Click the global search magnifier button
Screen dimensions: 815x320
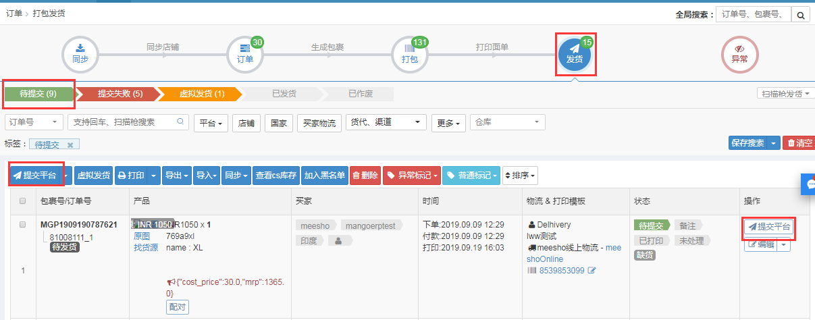click(799, 15)
